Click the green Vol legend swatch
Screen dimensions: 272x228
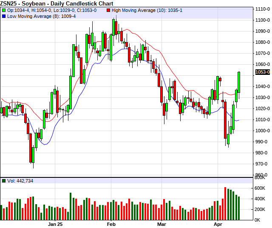pos(3,181)
